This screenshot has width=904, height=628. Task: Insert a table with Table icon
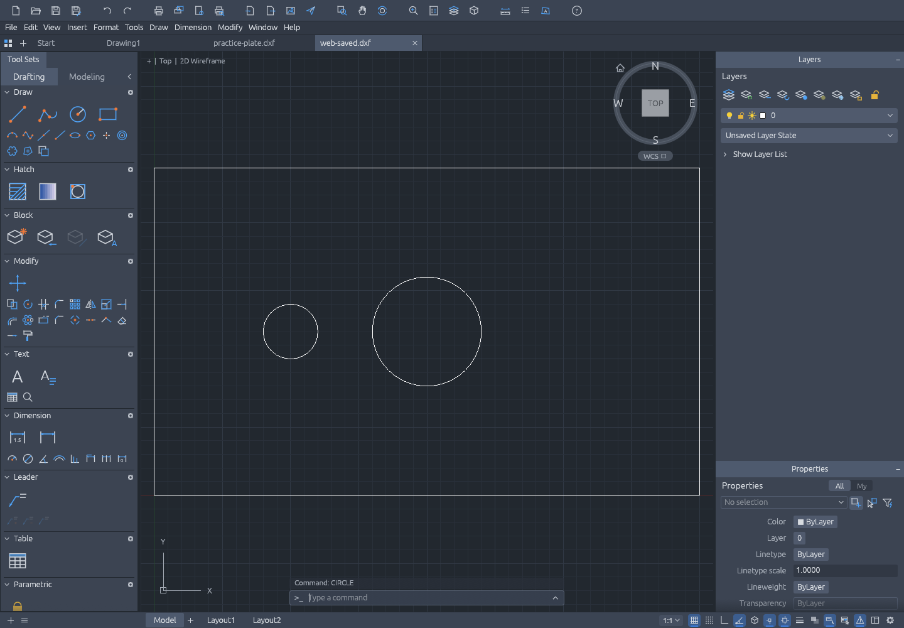coord(18,561)
